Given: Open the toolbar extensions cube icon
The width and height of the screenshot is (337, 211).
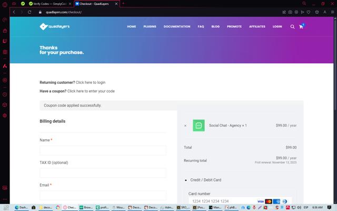Looking at the screenshot, I should pos(317,12).
